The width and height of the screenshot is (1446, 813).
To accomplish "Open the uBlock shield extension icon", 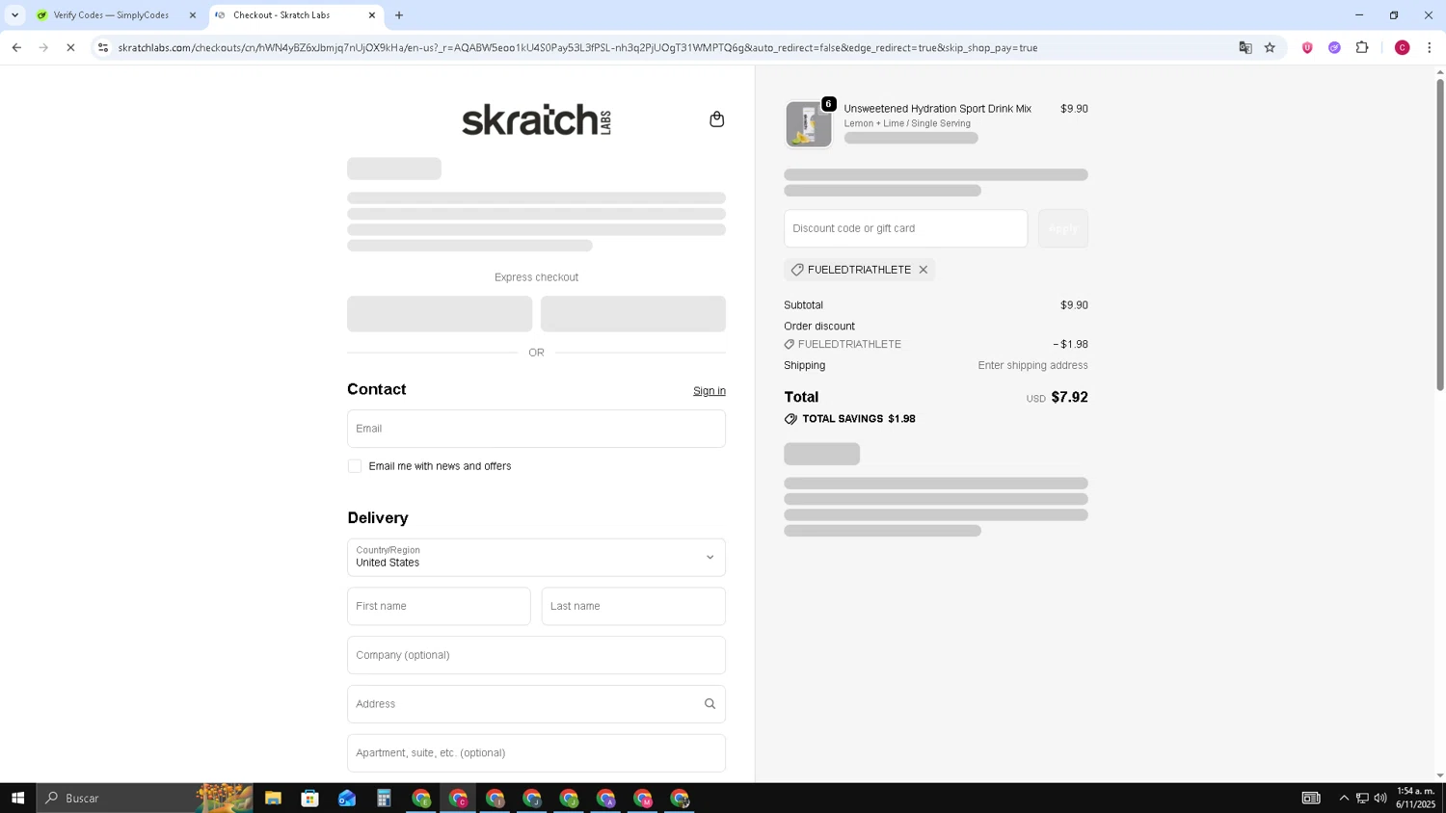I will (x=1307, y=47).
